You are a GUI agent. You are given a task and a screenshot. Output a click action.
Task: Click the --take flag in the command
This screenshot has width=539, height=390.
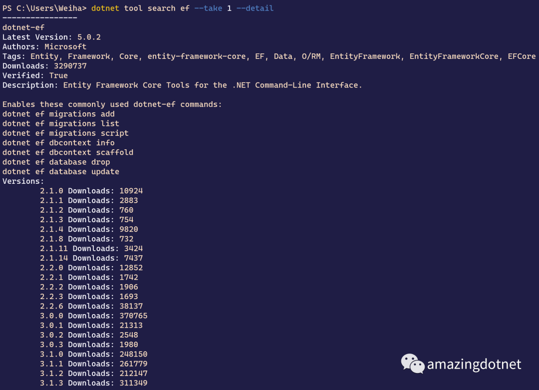(208, 8)
